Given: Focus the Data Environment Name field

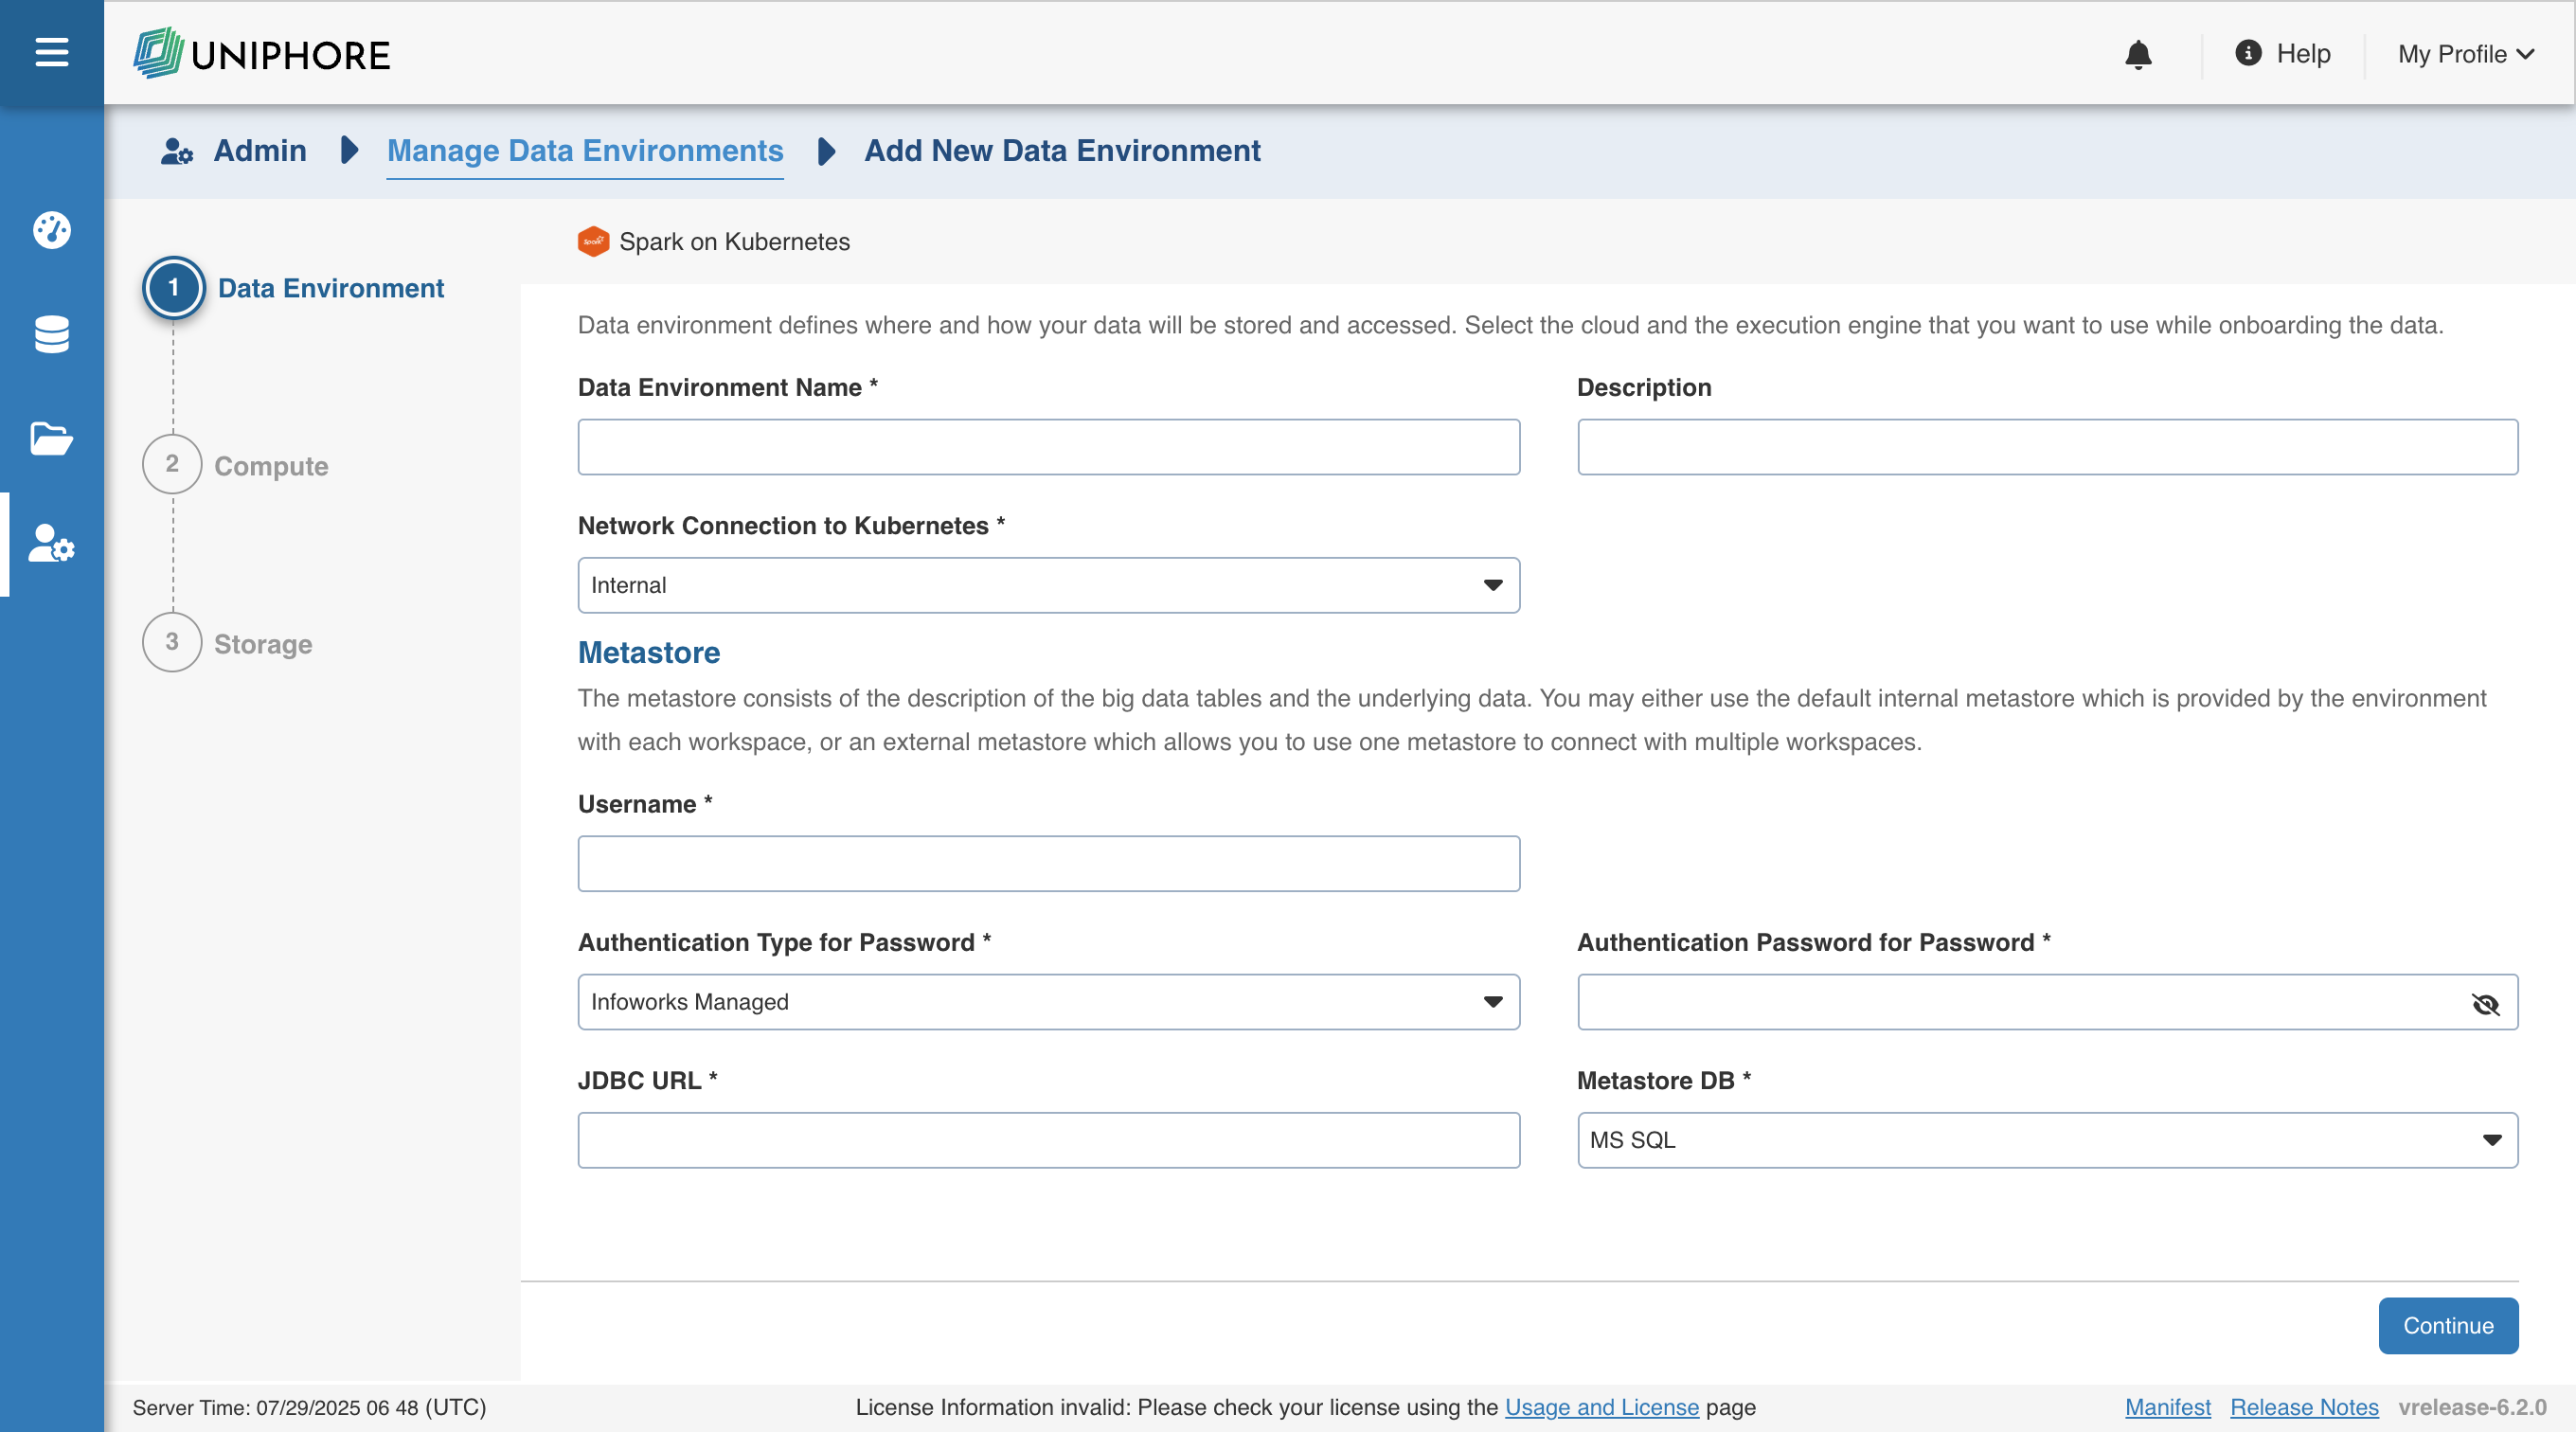Looking at the screenshot, I should pyautogui.click(x=1048, y=447).
